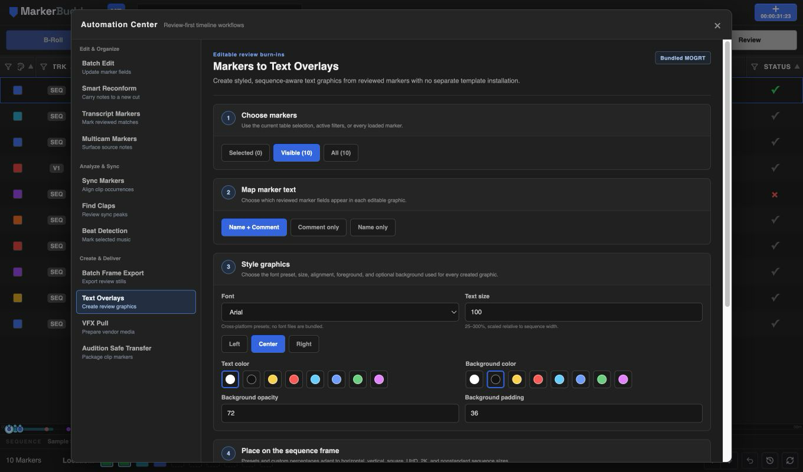Click the 10 Markers status bar text
The width and height of the screenshot is (803, 472).
24,460
